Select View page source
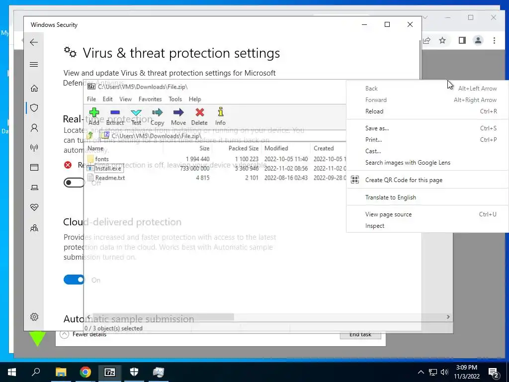Screen dimensions: 509x382 pos(427,214)
